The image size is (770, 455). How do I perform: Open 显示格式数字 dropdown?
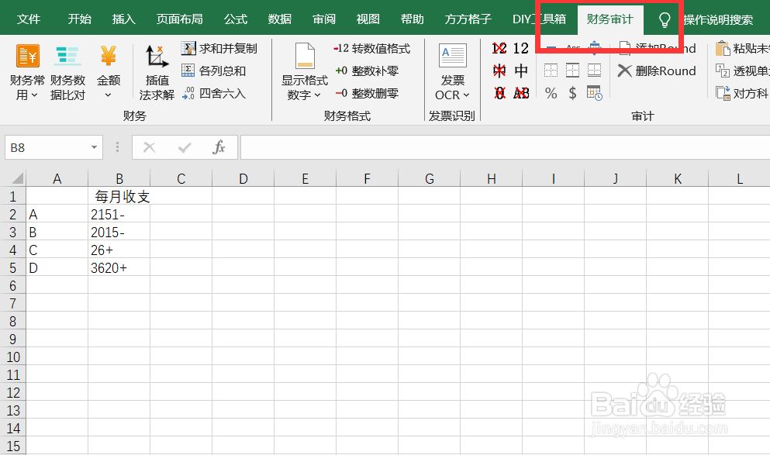(x=305, y=72)
